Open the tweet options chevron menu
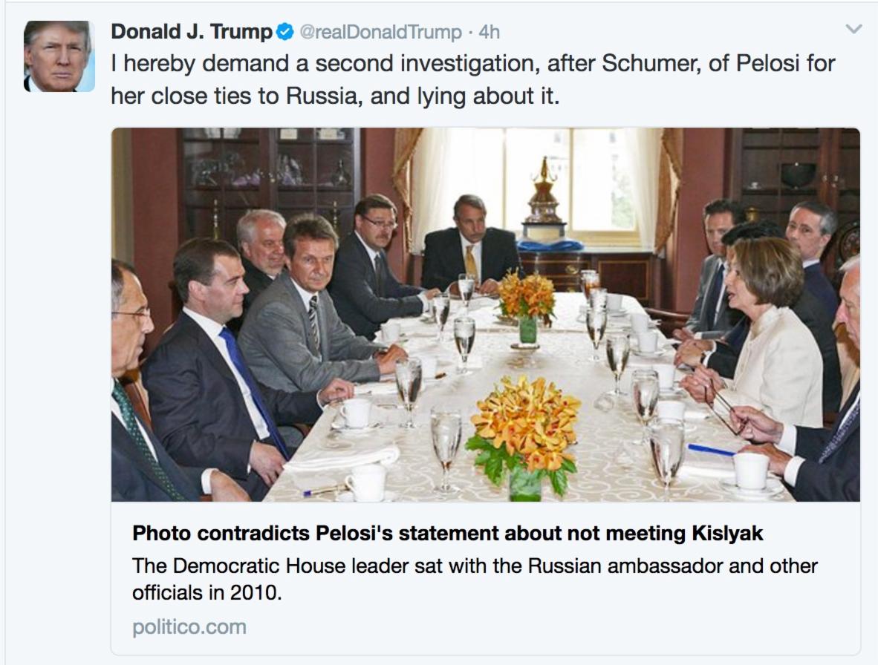 pos(853,30)
